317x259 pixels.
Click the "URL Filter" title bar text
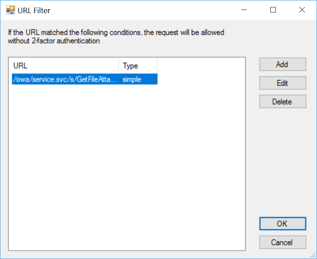(34, 11)
